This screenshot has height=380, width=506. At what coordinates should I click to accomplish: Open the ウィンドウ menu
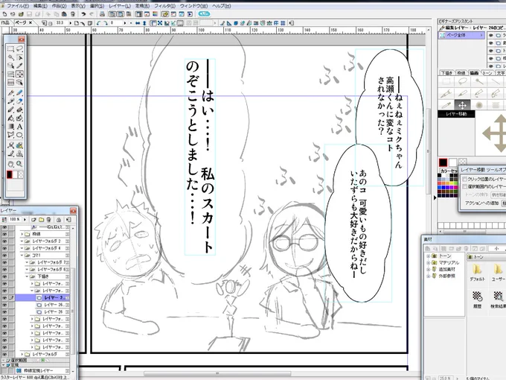click(193, 6)
